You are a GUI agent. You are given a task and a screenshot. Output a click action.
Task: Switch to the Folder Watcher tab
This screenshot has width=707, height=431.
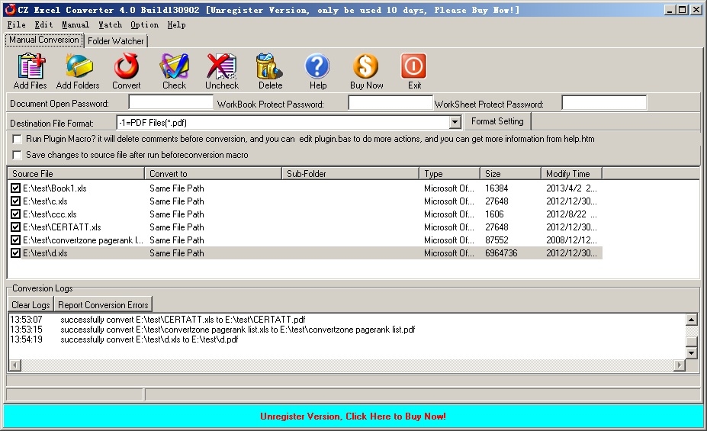point(115,41)
